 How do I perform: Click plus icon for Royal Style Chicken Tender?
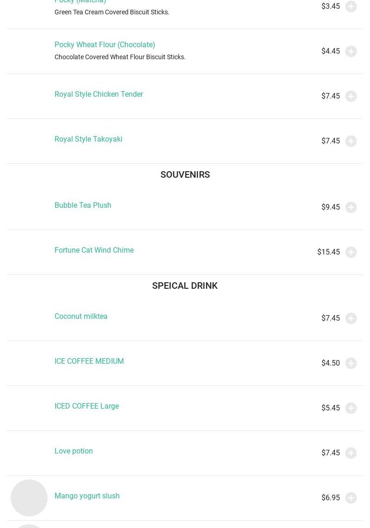click(x=351, y=96)
